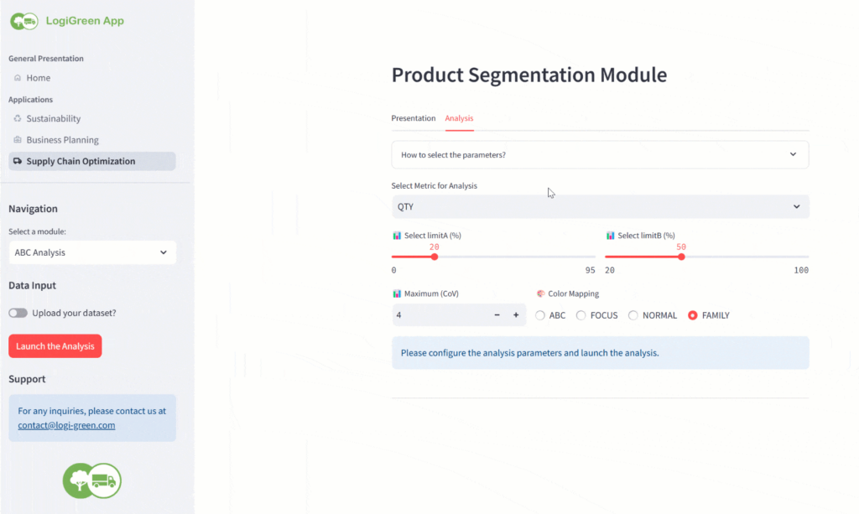The width and height of the screenshot is (859, 514).
Task: Click the limitA slider handle at 20
Action: tap(435, 257)
